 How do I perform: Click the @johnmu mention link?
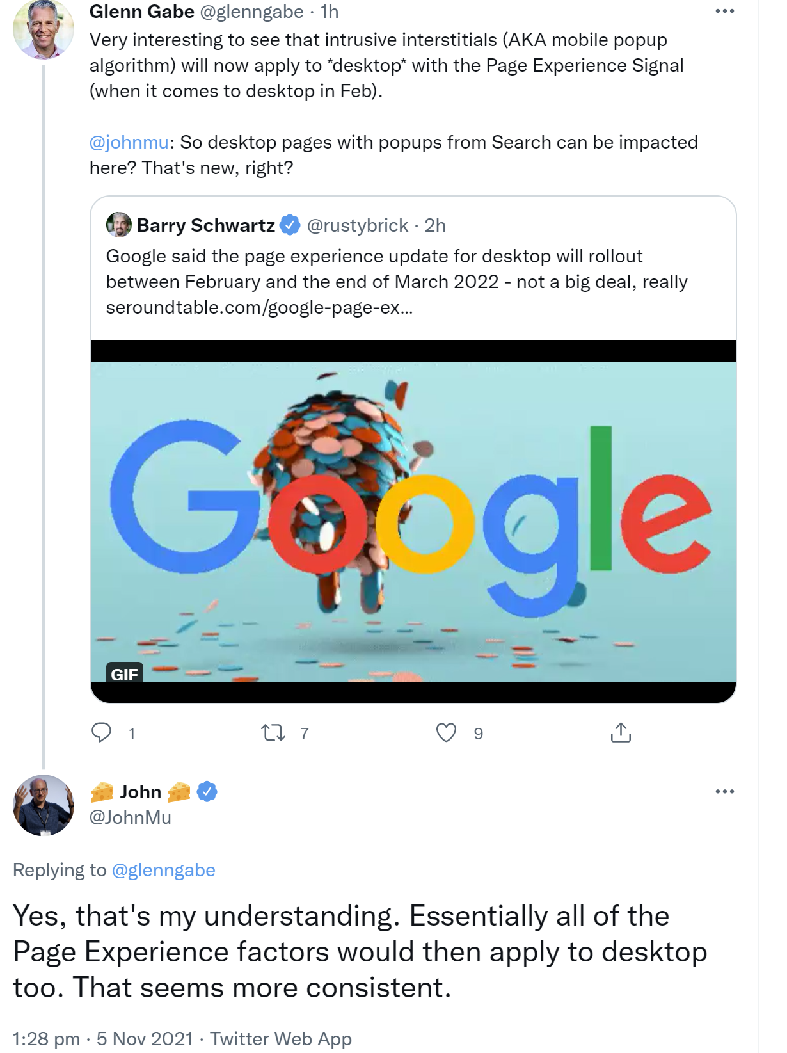[x=127, y=141]
